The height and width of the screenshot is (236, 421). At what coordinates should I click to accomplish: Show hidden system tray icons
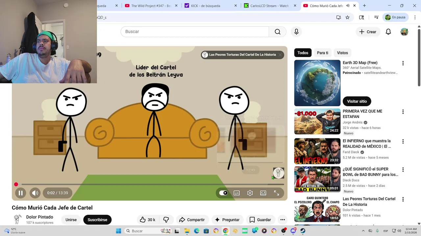coord(363,231)
